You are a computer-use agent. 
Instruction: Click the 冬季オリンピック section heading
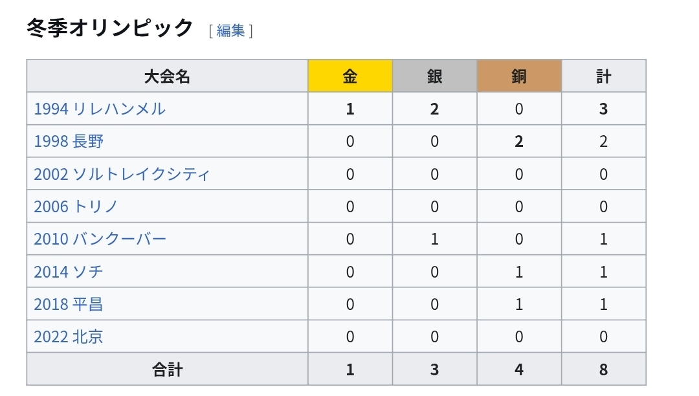(x=110, y=28)
